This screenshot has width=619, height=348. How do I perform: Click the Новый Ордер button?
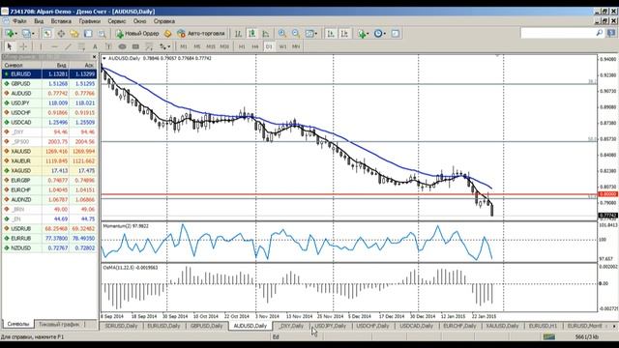[x=137, y=34]
